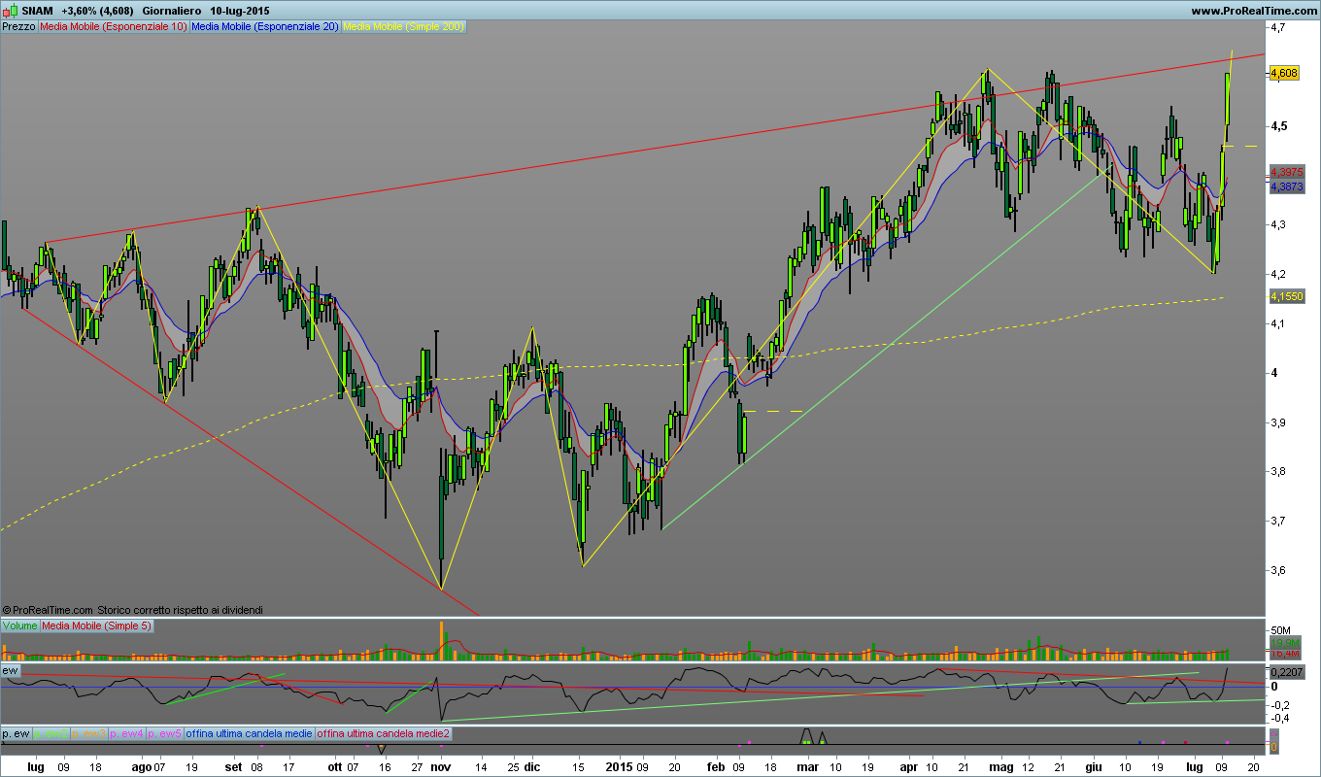Viewport: 1321px width, 777px height.
Task: Click the candlestick icon next to SNAM
Action: (11, 10)
